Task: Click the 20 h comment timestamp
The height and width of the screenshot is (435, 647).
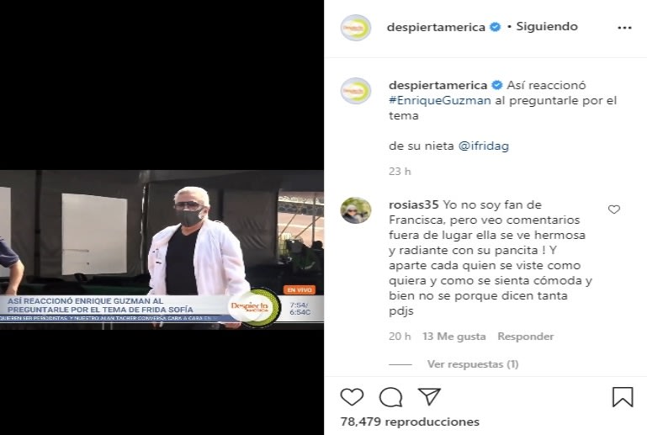Action: coord(400,337)
